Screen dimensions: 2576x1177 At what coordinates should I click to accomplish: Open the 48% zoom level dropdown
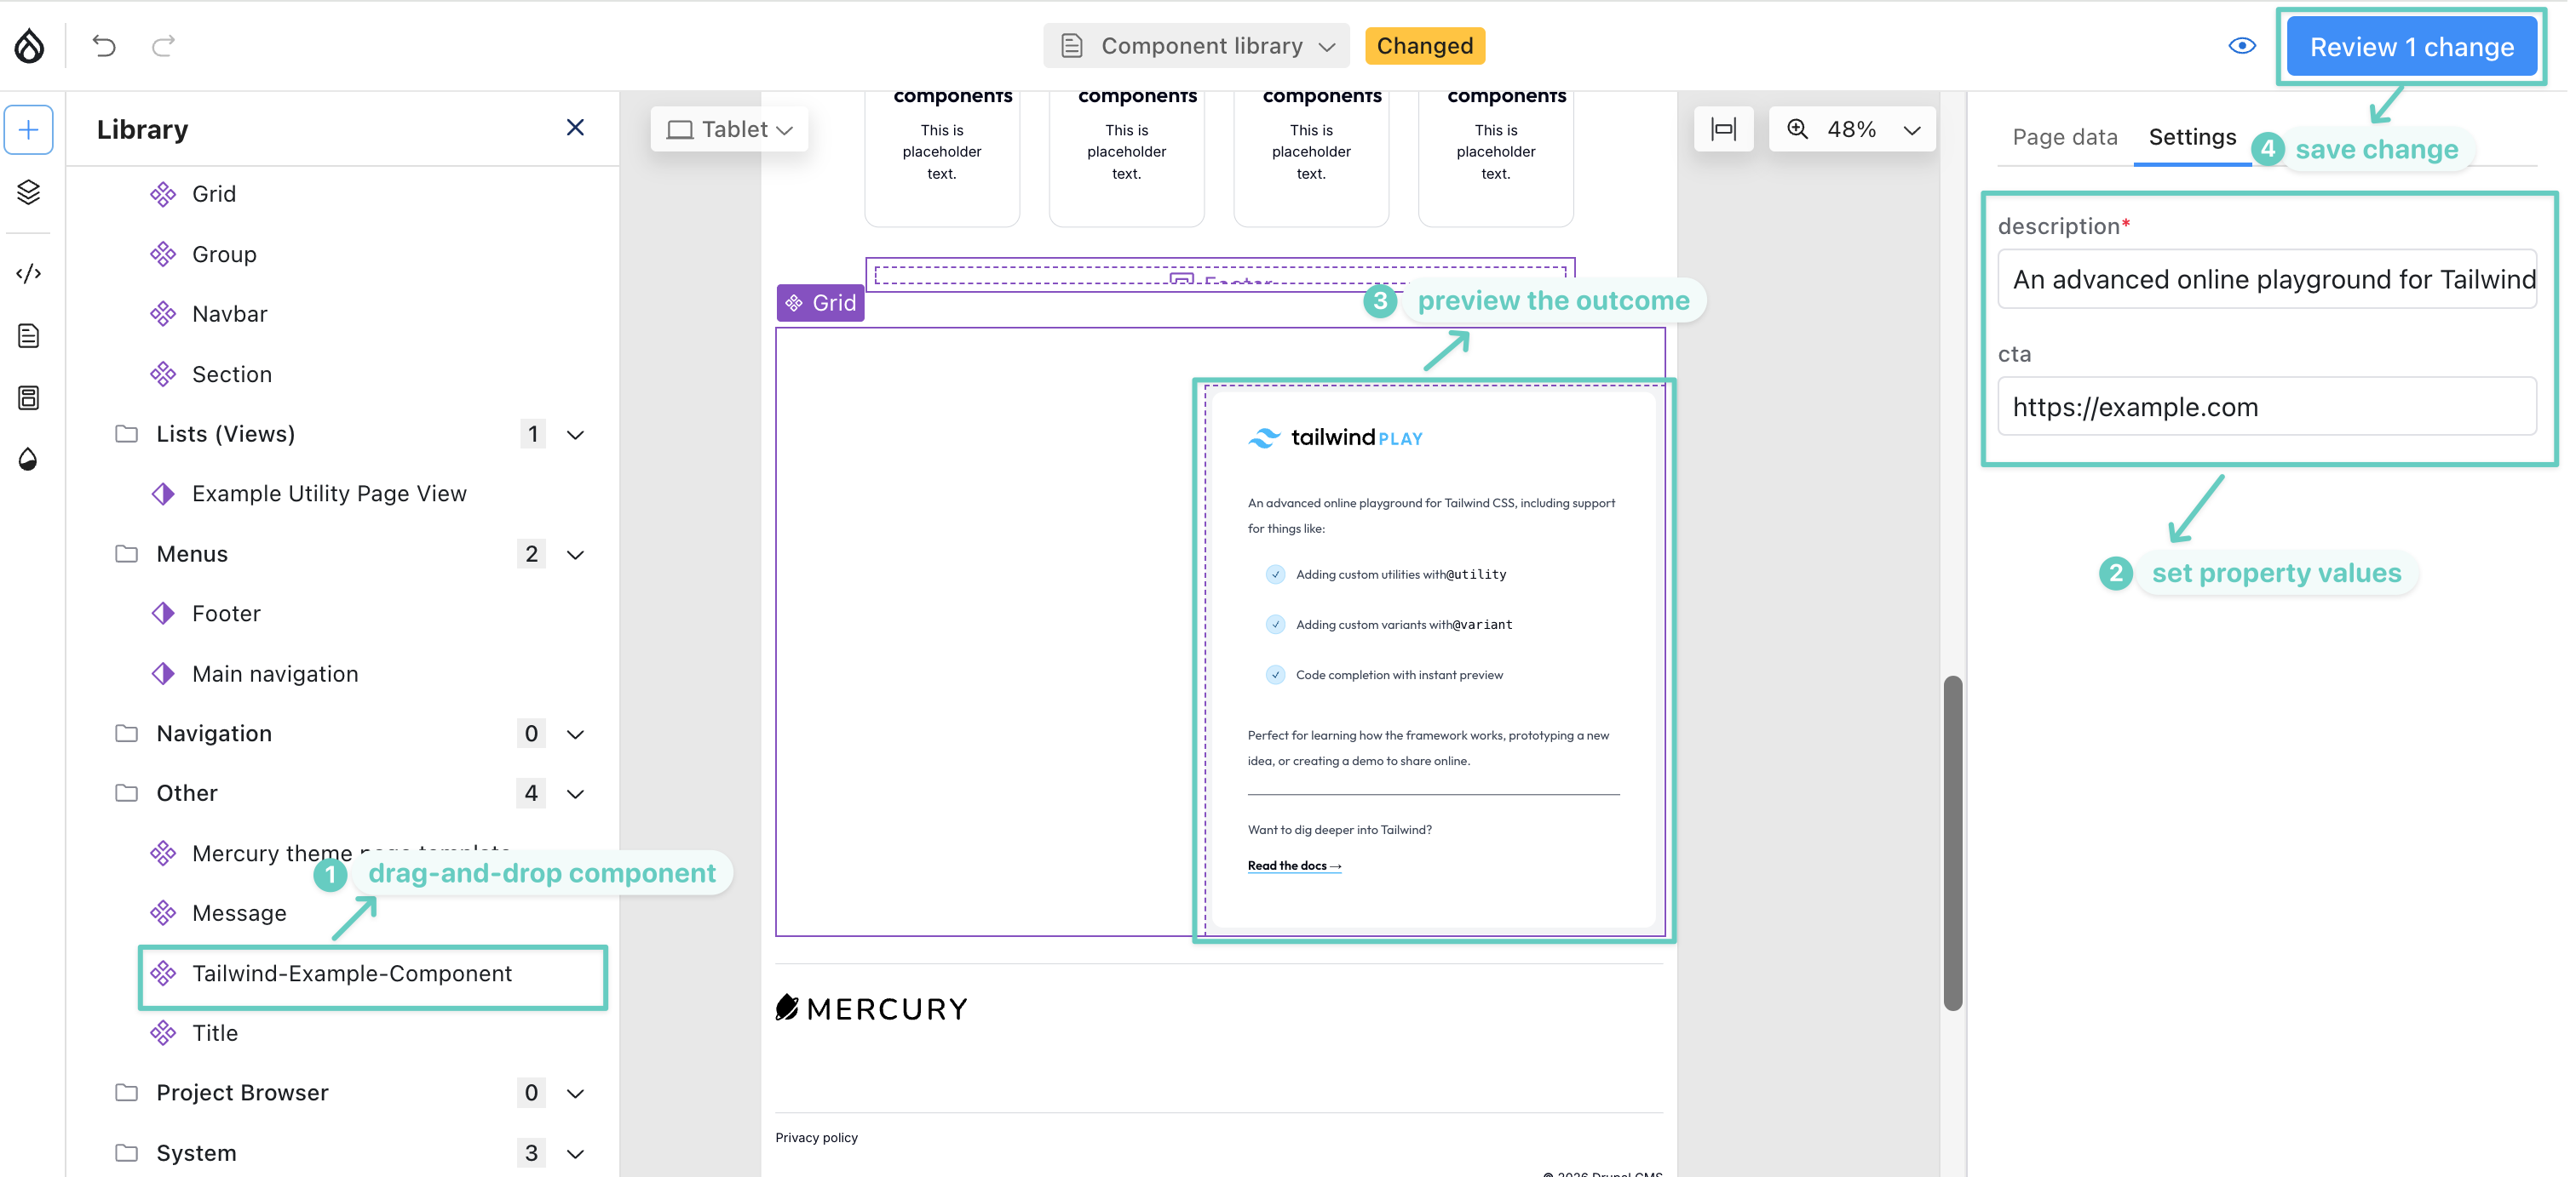[1873, 129]
